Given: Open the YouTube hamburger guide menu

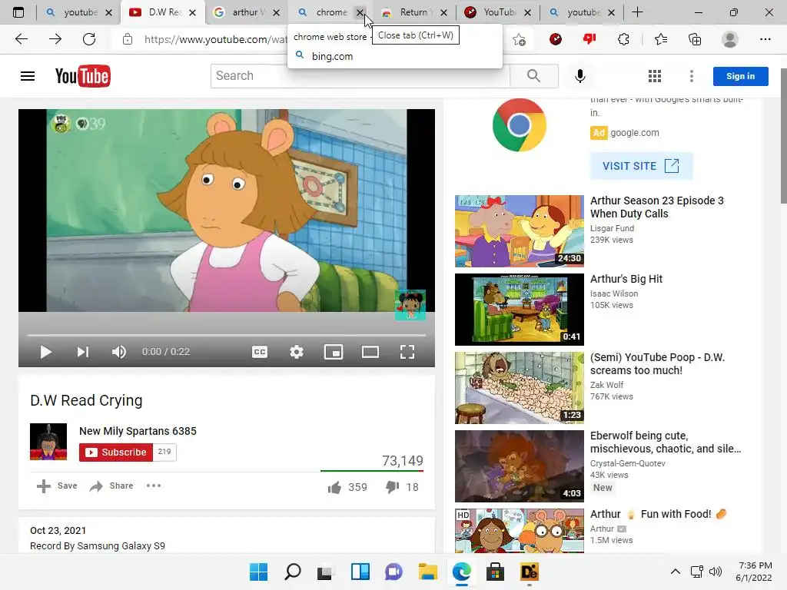Looking at the screenshot, I should 28,76.
